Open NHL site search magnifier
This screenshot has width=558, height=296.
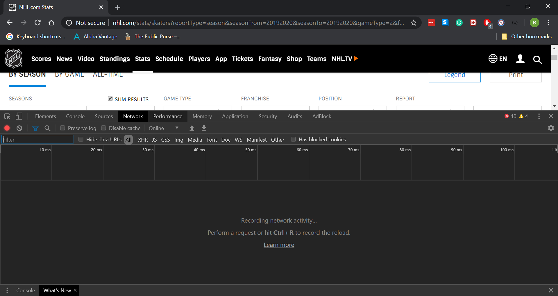pos(537,59)
